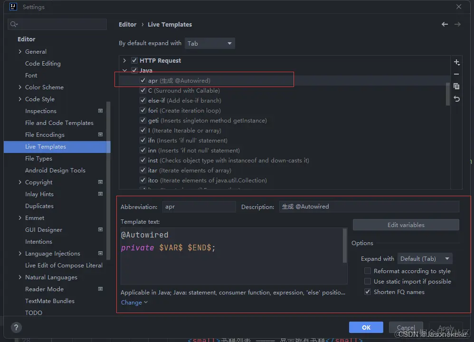Expand the Code Style node
The height and width of the screenshot is (342, 474).
coord(20,99)
